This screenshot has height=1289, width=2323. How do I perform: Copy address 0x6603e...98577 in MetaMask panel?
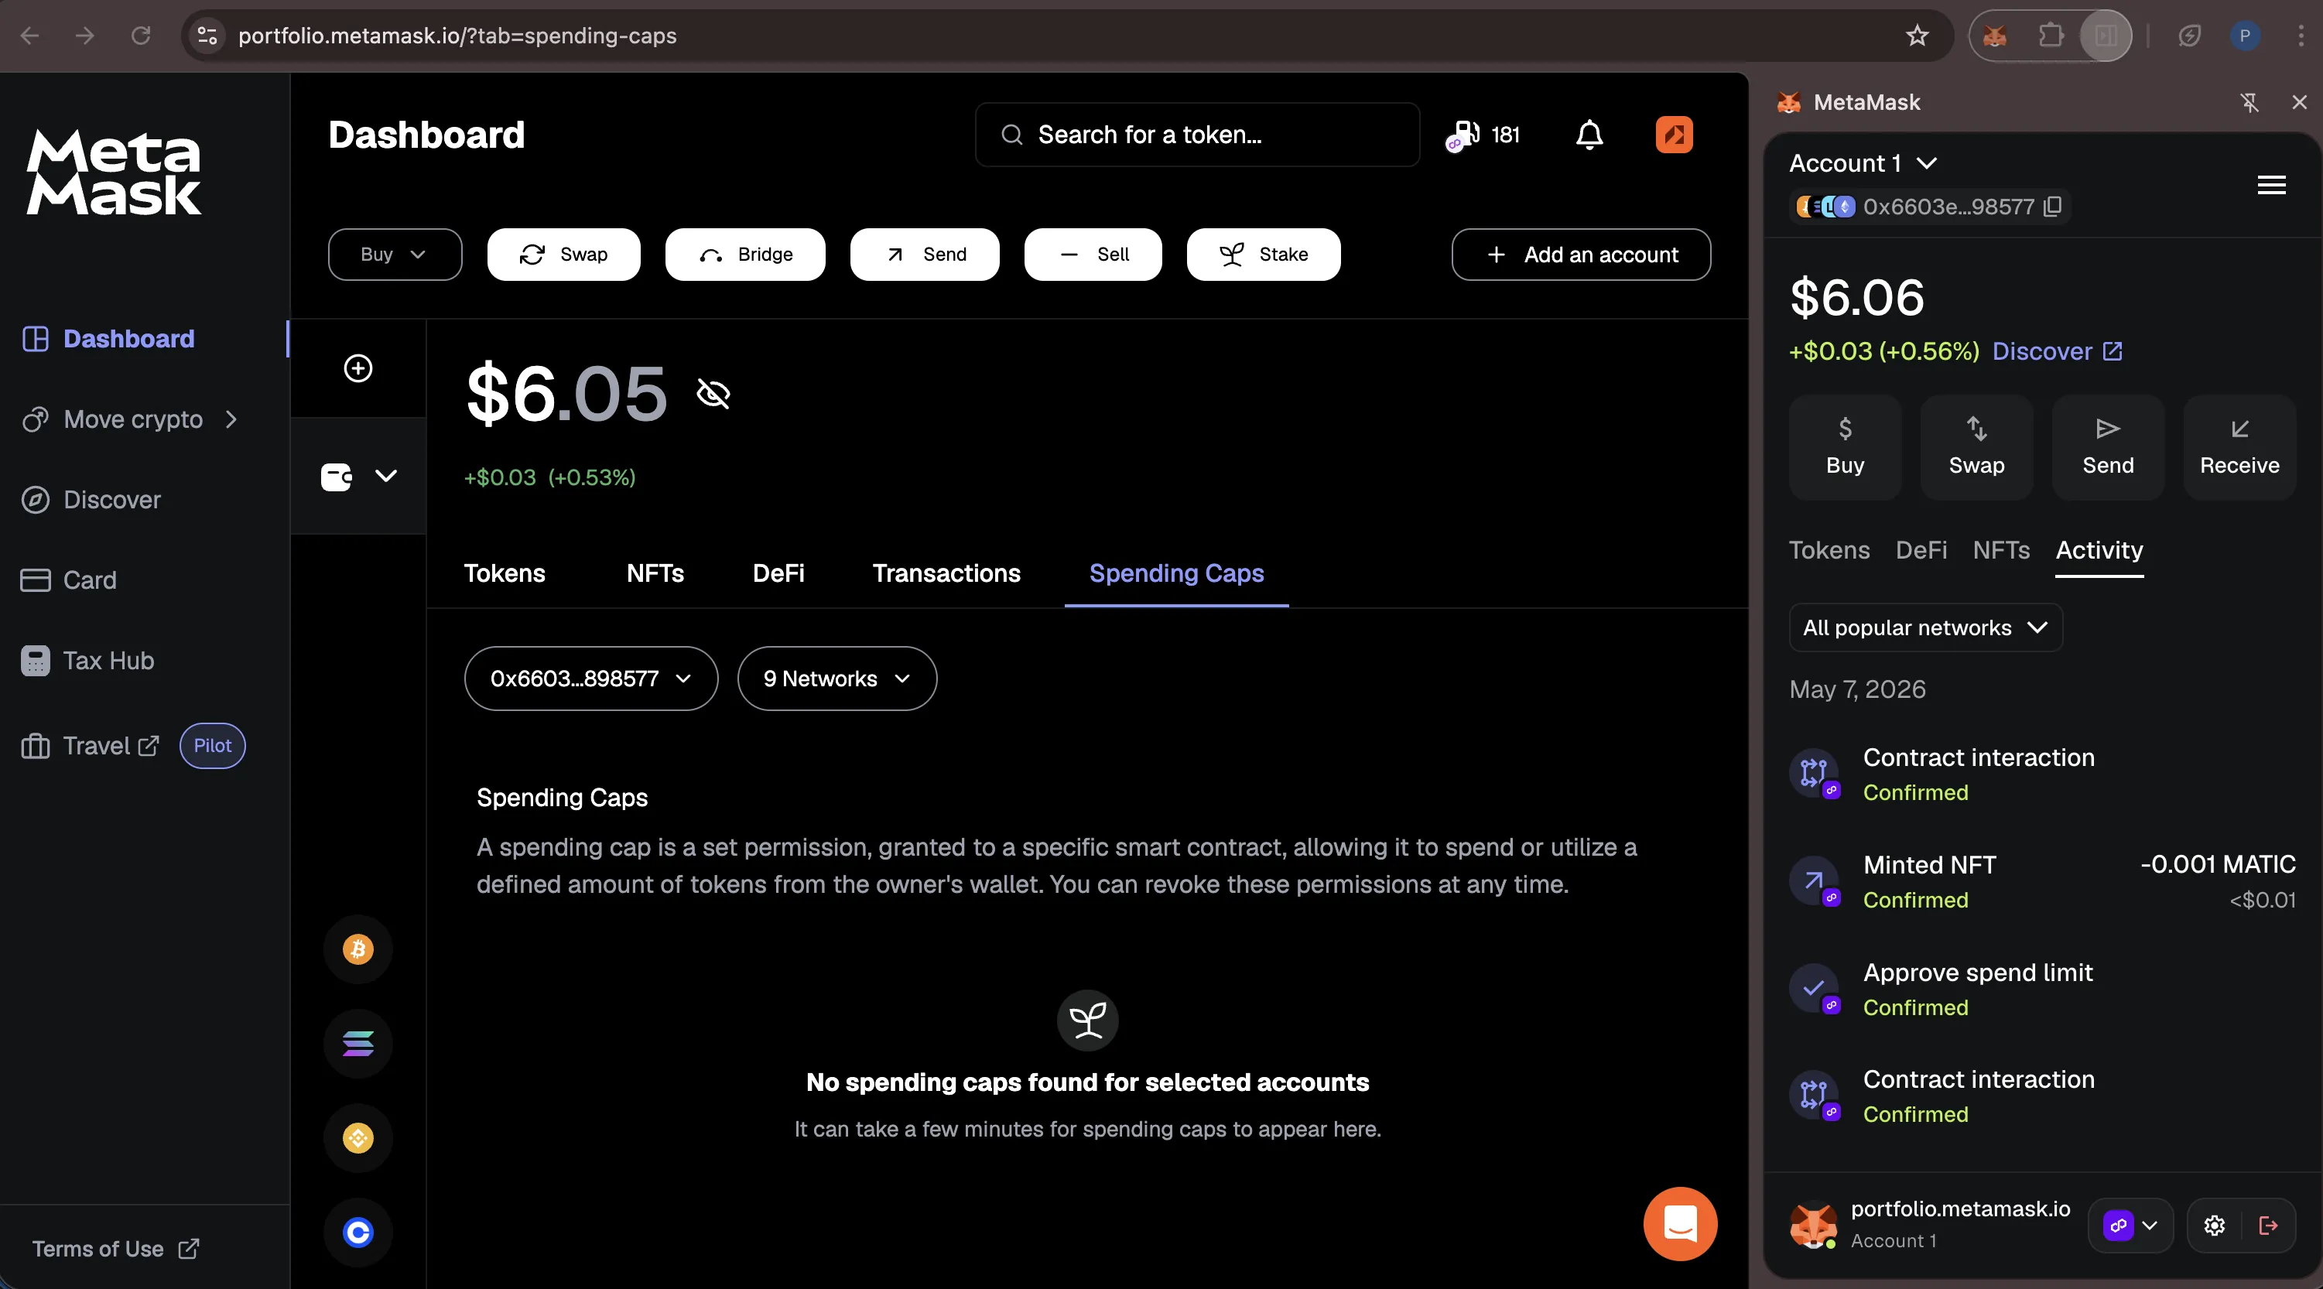point(2052,207)
